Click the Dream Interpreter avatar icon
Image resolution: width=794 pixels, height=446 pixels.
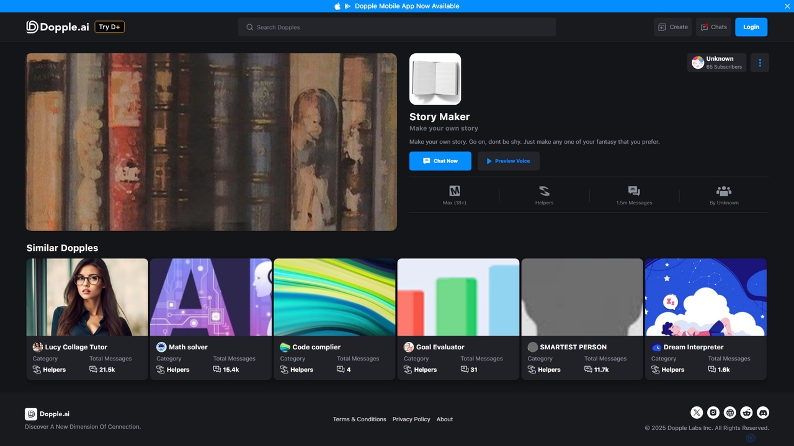tap(656, 347)
